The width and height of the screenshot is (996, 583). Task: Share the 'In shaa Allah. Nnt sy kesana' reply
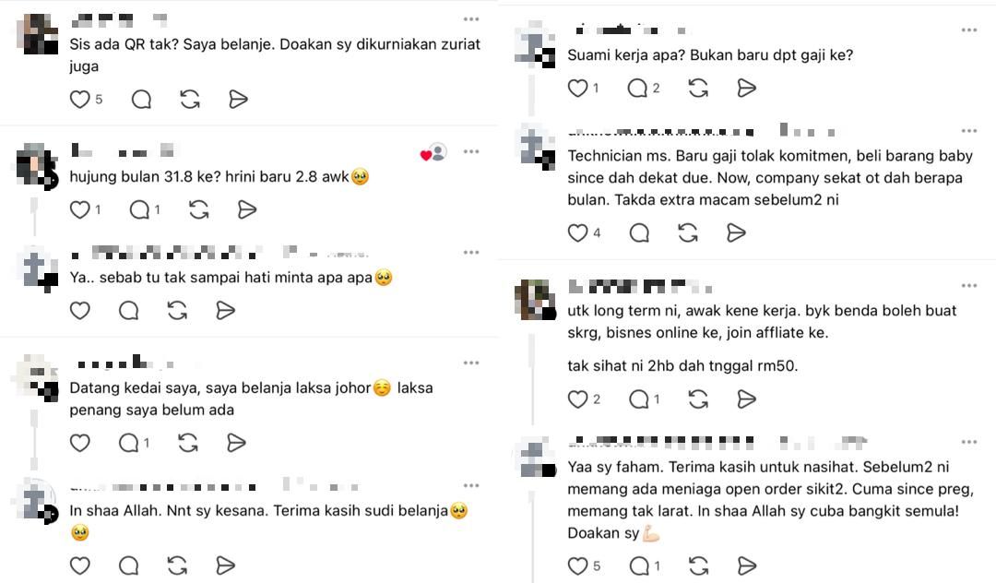[226, 565]
